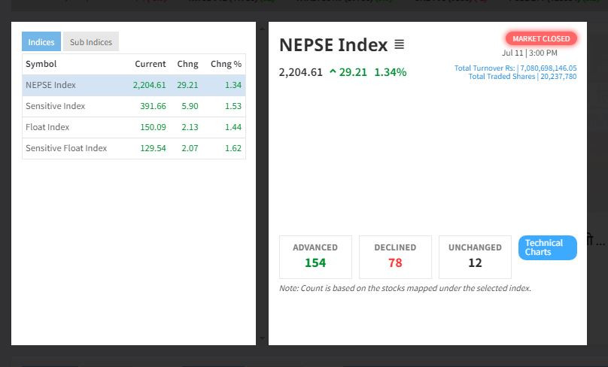Image resolution: width=608 pixels, height=367 pixels.
Task: Click the UNCHANGED 12 box
Action: point(475,257)
